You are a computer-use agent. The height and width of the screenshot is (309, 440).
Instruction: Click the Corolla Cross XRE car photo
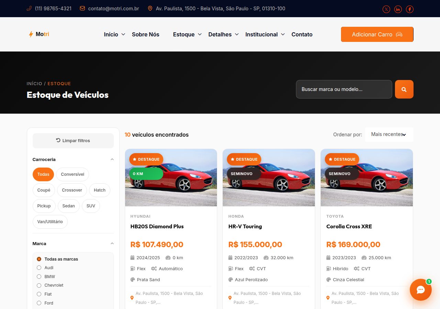367,178
